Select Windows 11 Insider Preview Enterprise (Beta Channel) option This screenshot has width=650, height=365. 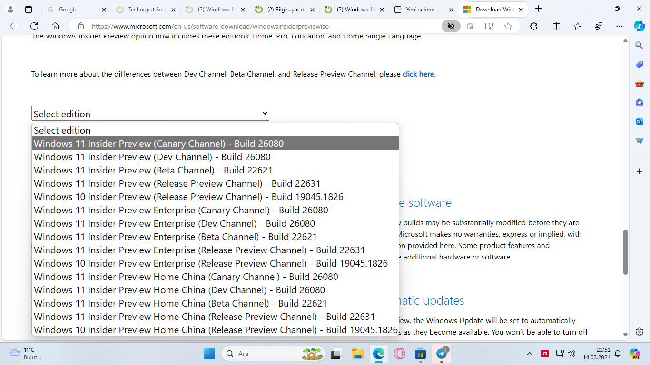point(175,237)
